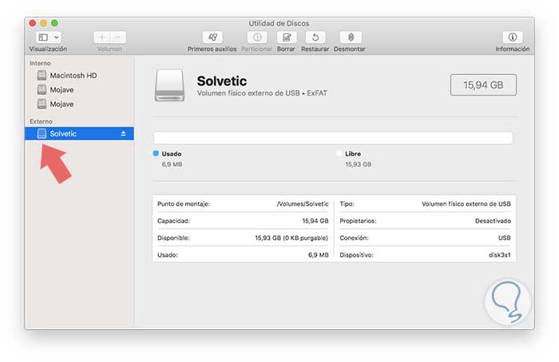Click the Usado legend label
The height and width of the screenshot is (362, 559).
click(x=172, y=154)
